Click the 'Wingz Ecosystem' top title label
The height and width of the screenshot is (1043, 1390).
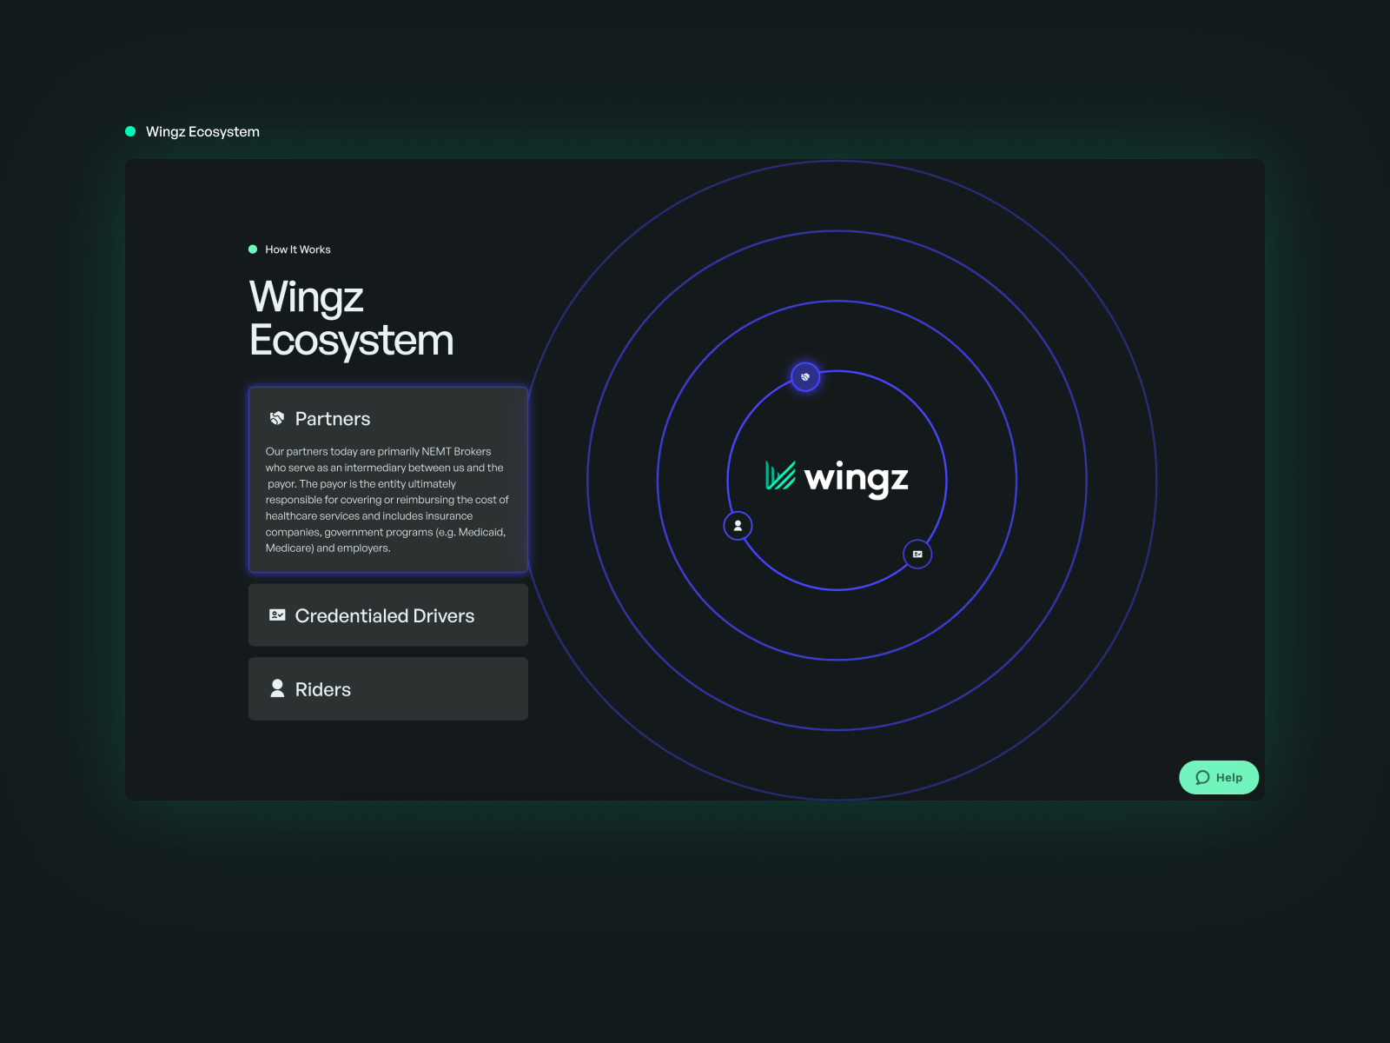[202, 131]
